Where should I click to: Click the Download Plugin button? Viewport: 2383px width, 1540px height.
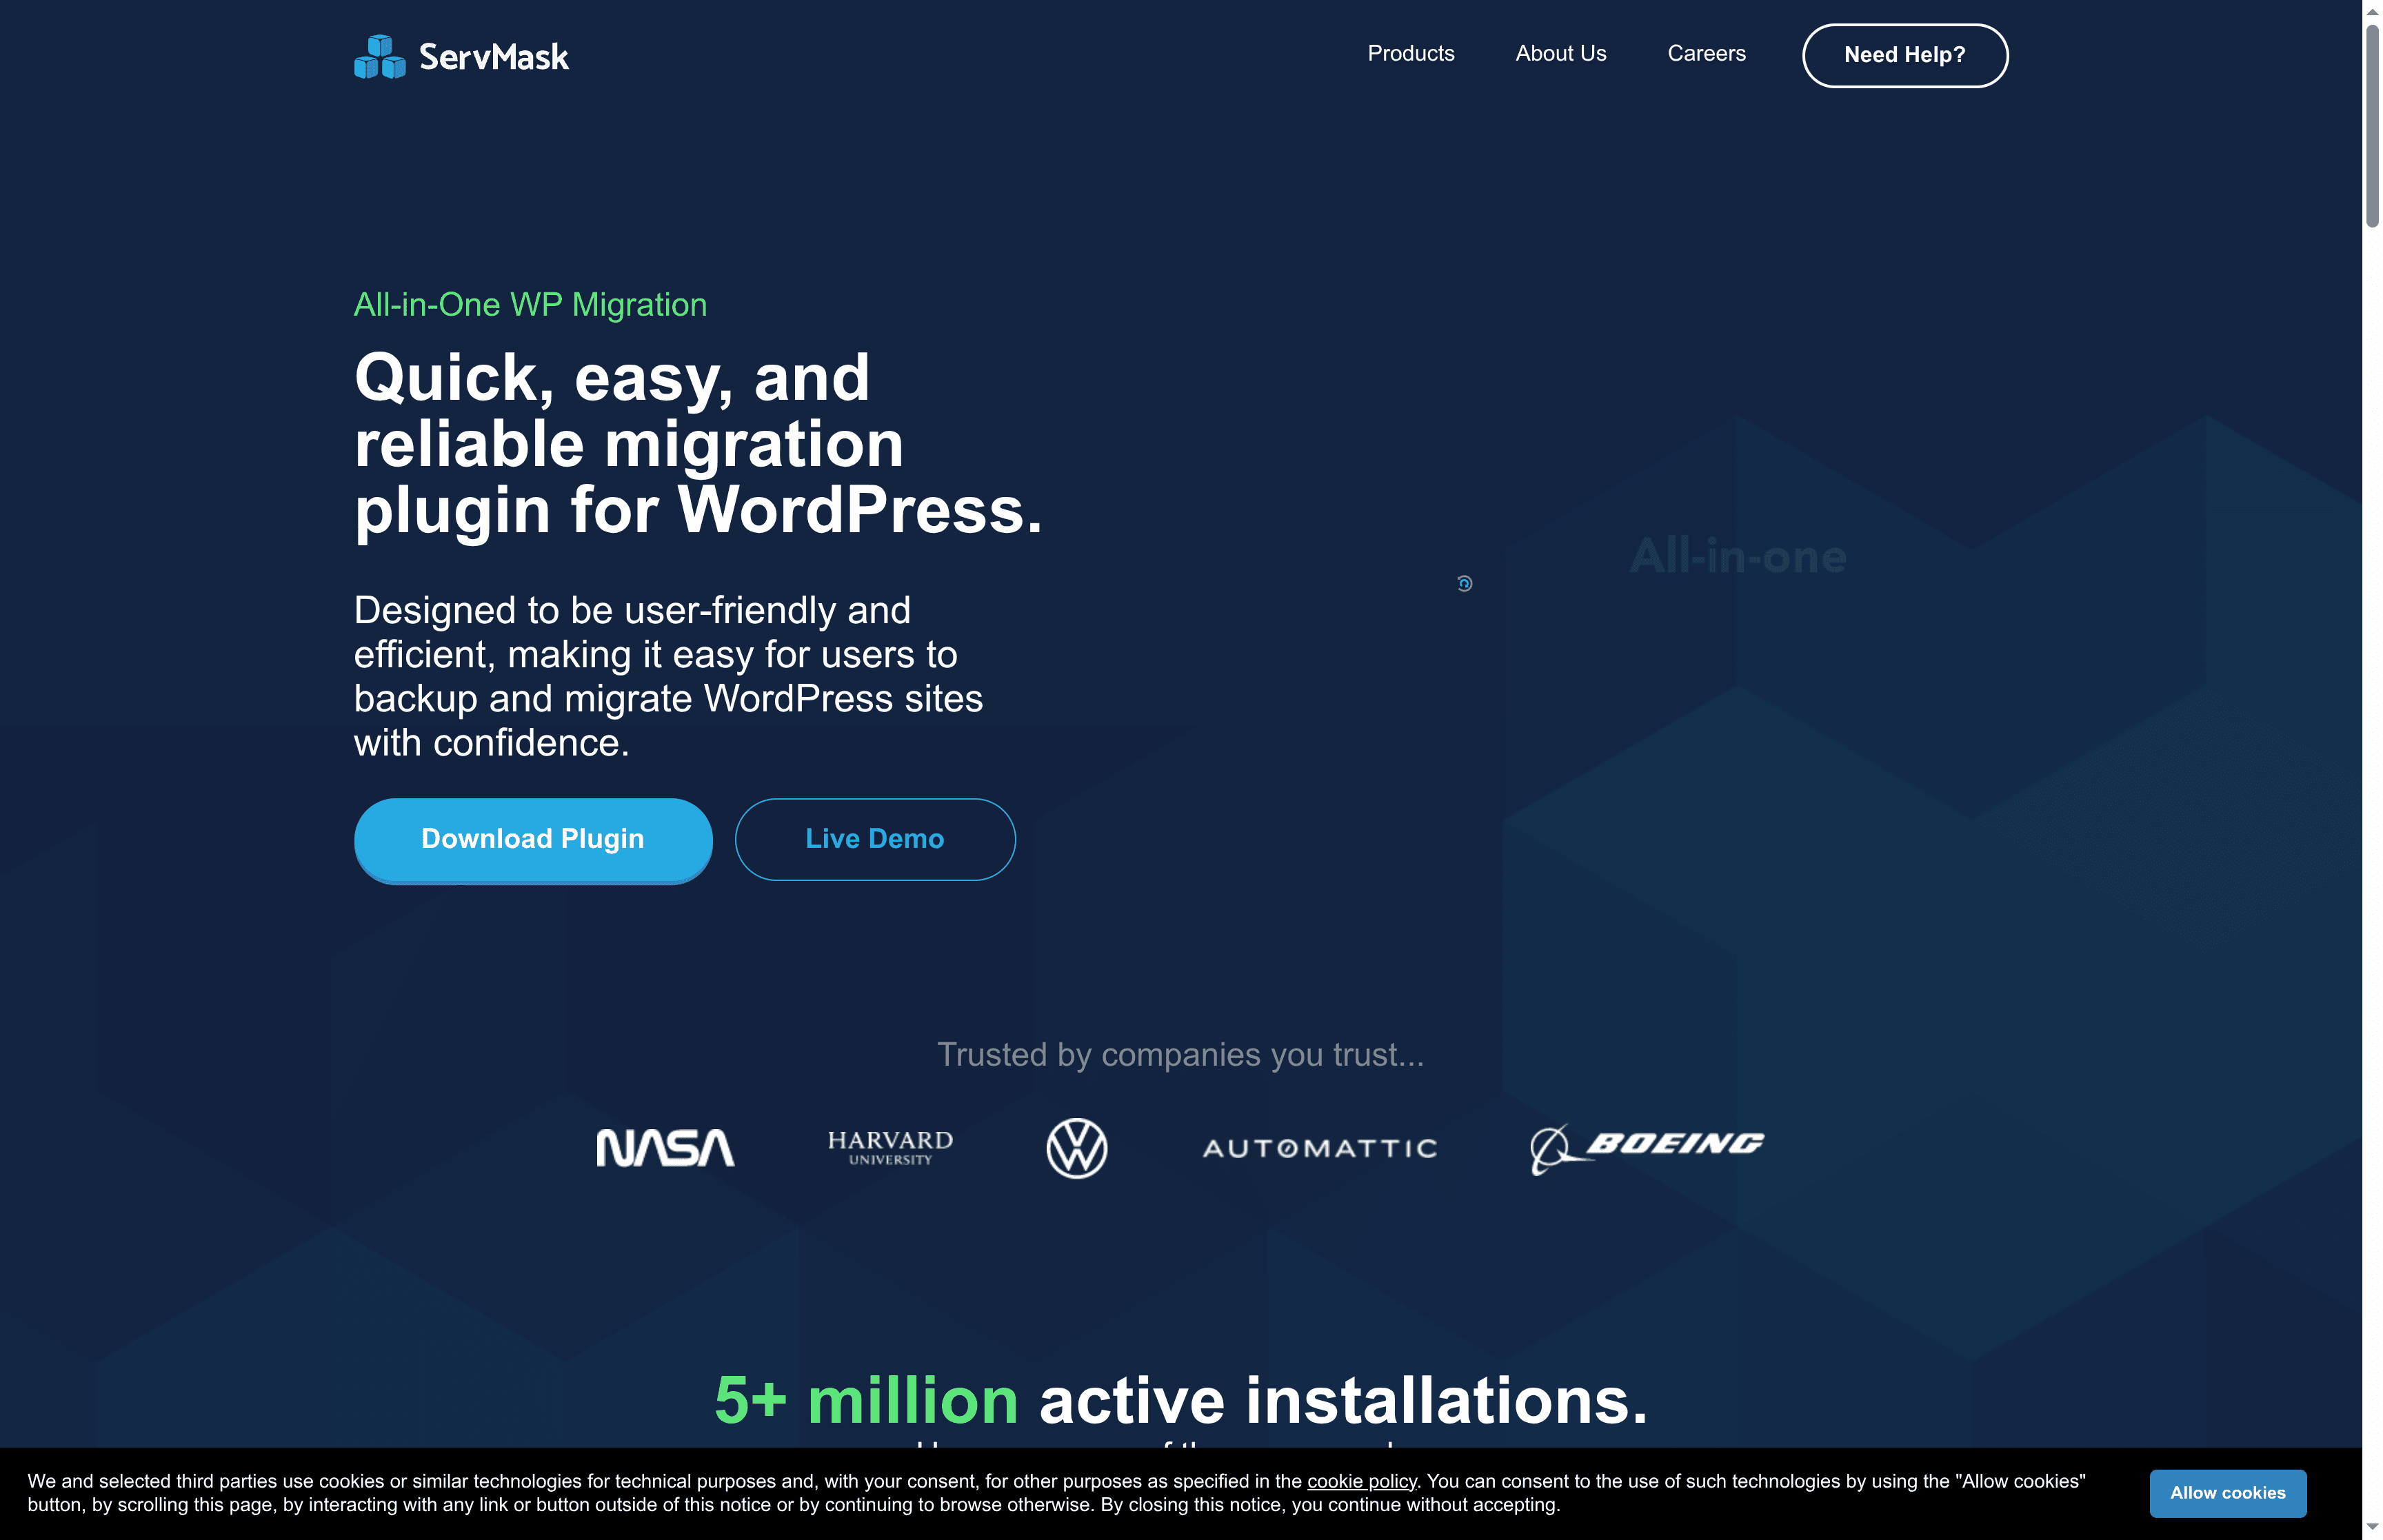533,839
